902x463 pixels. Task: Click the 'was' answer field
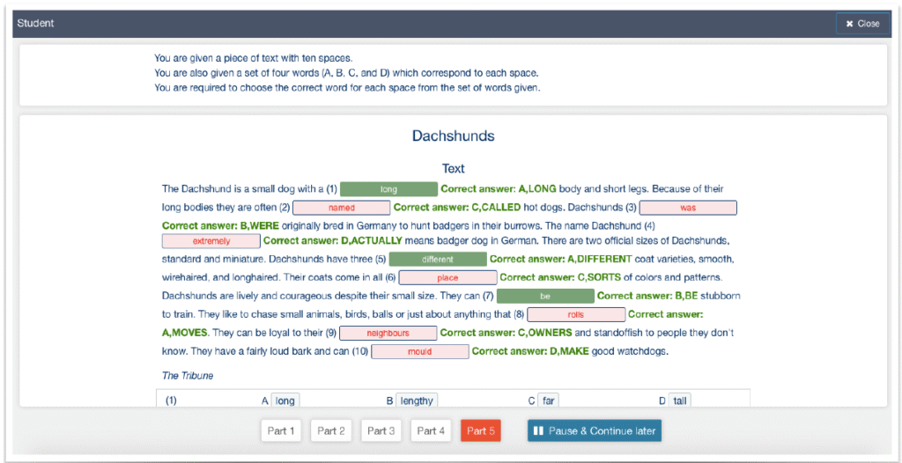(x=688, y=208)
